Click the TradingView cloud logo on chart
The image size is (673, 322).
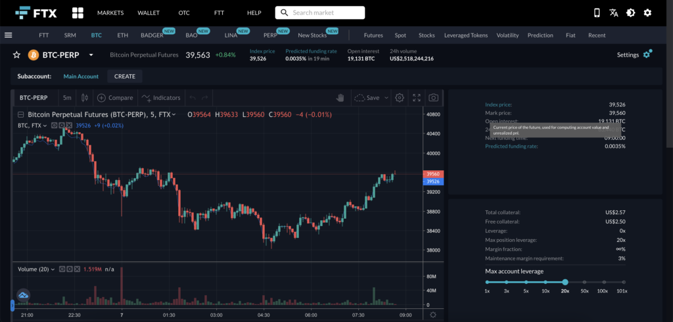23,295
